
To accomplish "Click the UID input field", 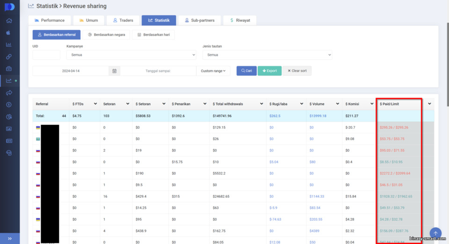I will pyautogui.click(x=46, y=55).
